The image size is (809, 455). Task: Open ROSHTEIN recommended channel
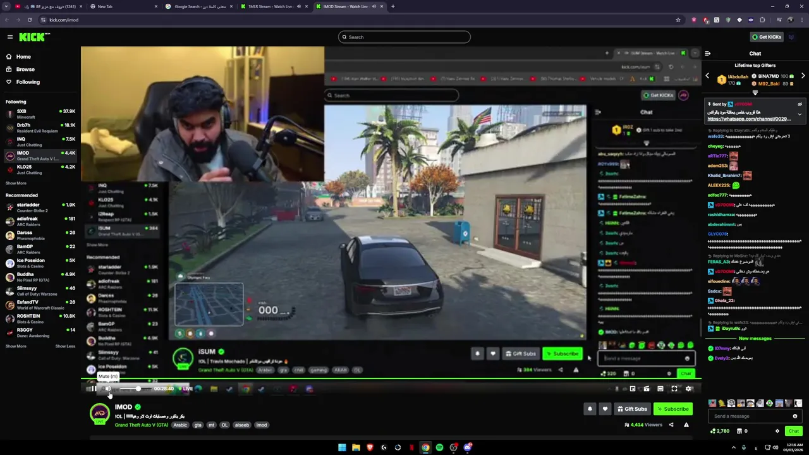39,318
